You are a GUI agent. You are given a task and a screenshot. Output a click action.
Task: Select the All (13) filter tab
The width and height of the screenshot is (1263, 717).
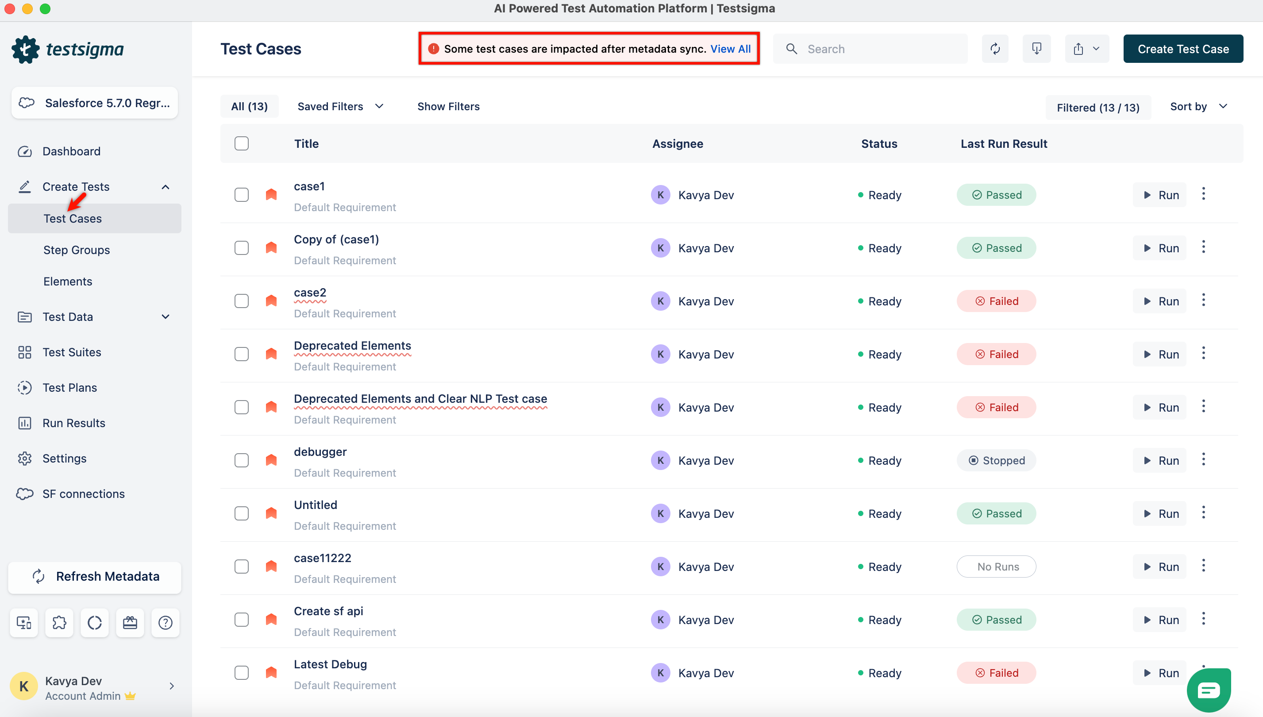[x=249, y=106]
